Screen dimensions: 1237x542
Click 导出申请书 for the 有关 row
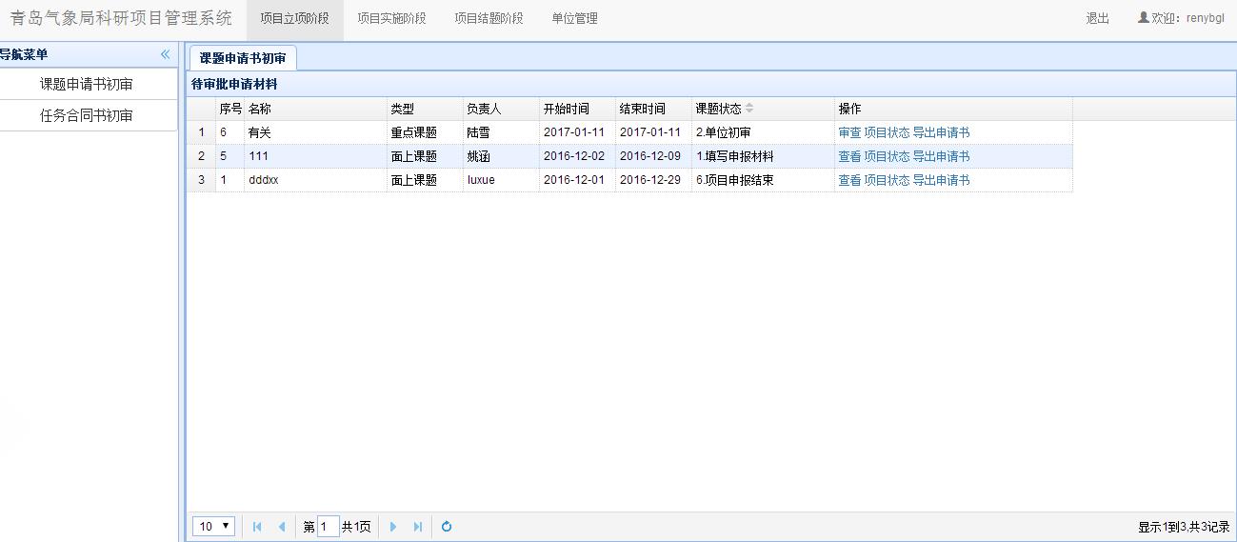point(941,132)
